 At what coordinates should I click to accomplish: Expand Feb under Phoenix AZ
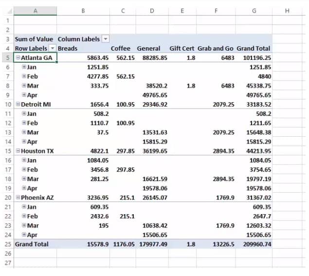click(24, 216)
